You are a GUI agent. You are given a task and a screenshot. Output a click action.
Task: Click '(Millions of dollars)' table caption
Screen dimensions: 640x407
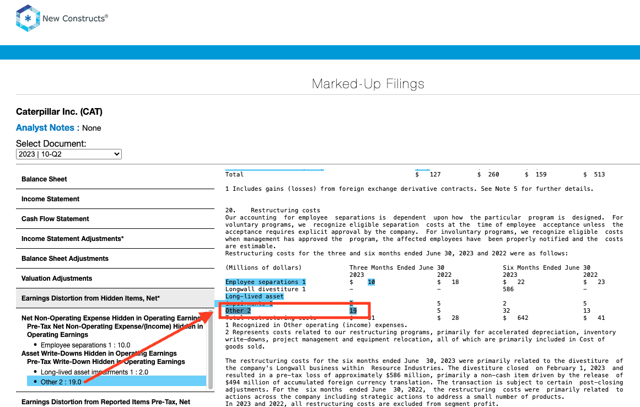click(x=263, y=268)
